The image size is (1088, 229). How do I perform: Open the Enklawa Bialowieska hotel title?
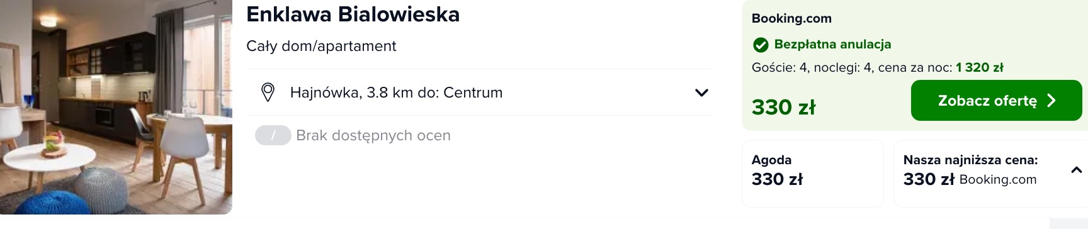(x=353, y=14)
